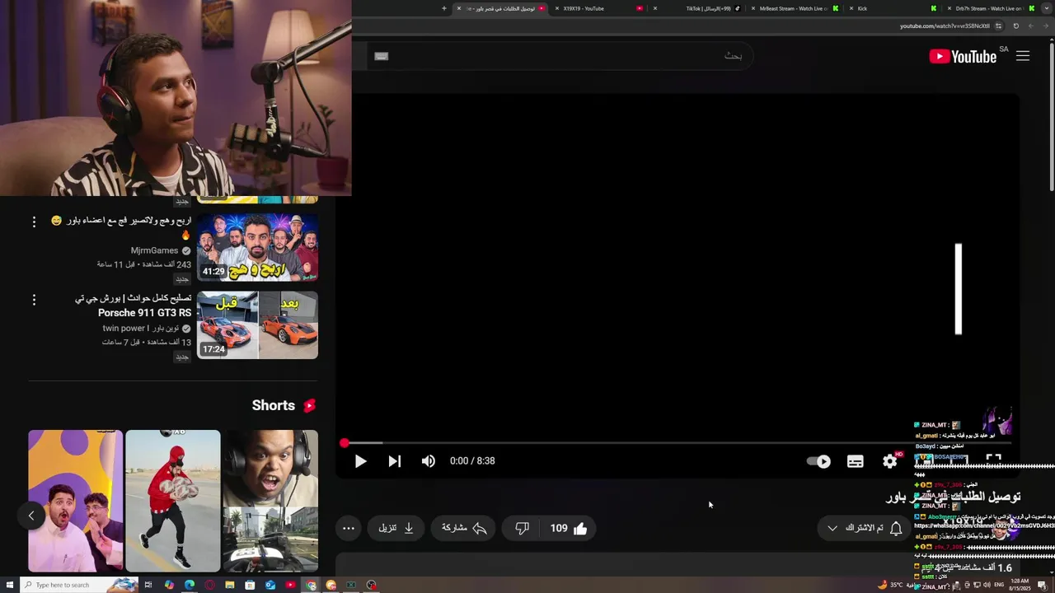Open video thumbnail with duration 41:29
The height and width of the screenshot is (593, 1055).
tap(257, 248)
